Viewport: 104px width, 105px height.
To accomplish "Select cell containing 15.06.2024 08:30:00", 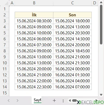I will tap(34, 21).
